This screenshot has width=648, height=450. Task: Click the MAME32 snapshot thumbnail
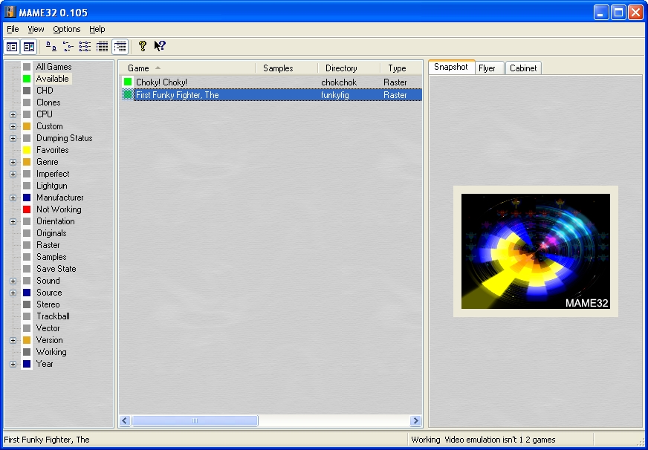[x=536, y=252]
